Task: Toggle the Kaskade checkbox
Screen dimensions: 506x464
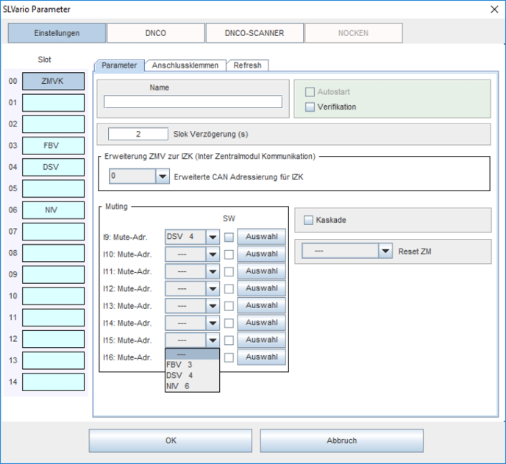Action: click(x=308, y=220)
